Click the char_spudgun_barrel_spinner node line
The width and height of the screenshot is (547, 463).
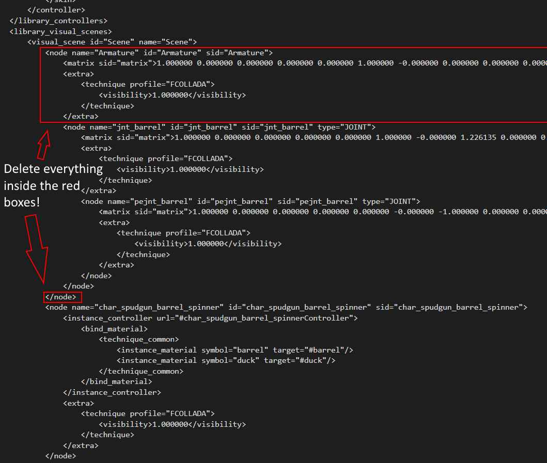click(x=286, y=307)
